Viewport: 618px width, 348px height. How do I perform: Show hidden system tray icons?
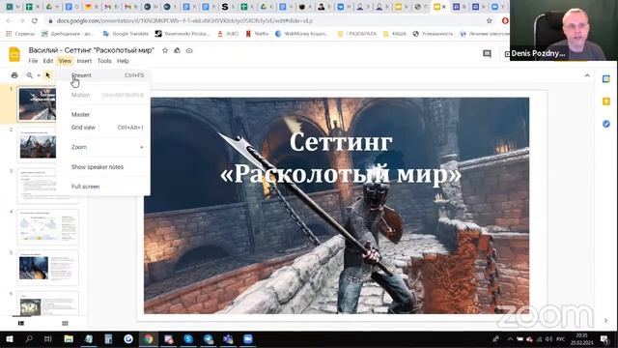tap(510, 339)
